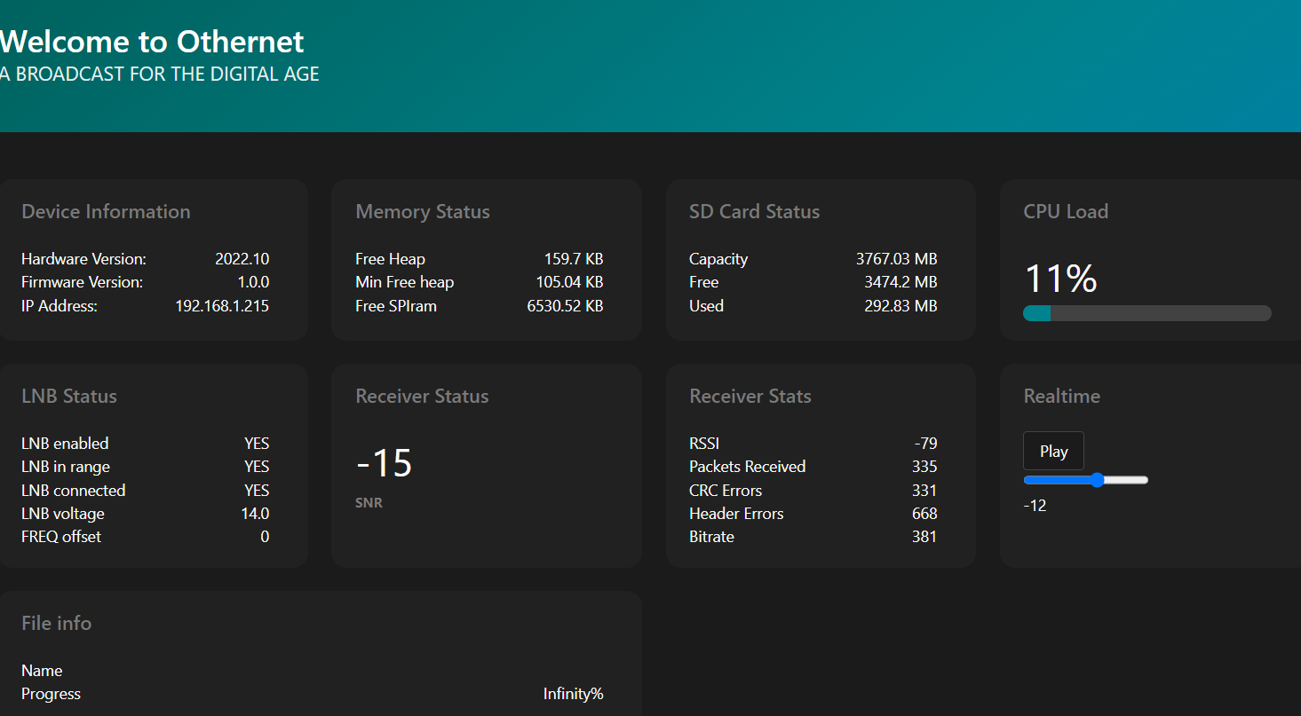Click the Progress label in File info
Viewport: 1301px width, 716px height.
(51, 694)
